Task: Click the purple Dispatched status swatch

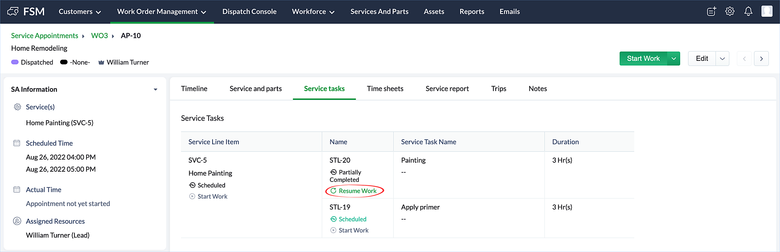Action: pyautogui.click(x=15, y=62)
